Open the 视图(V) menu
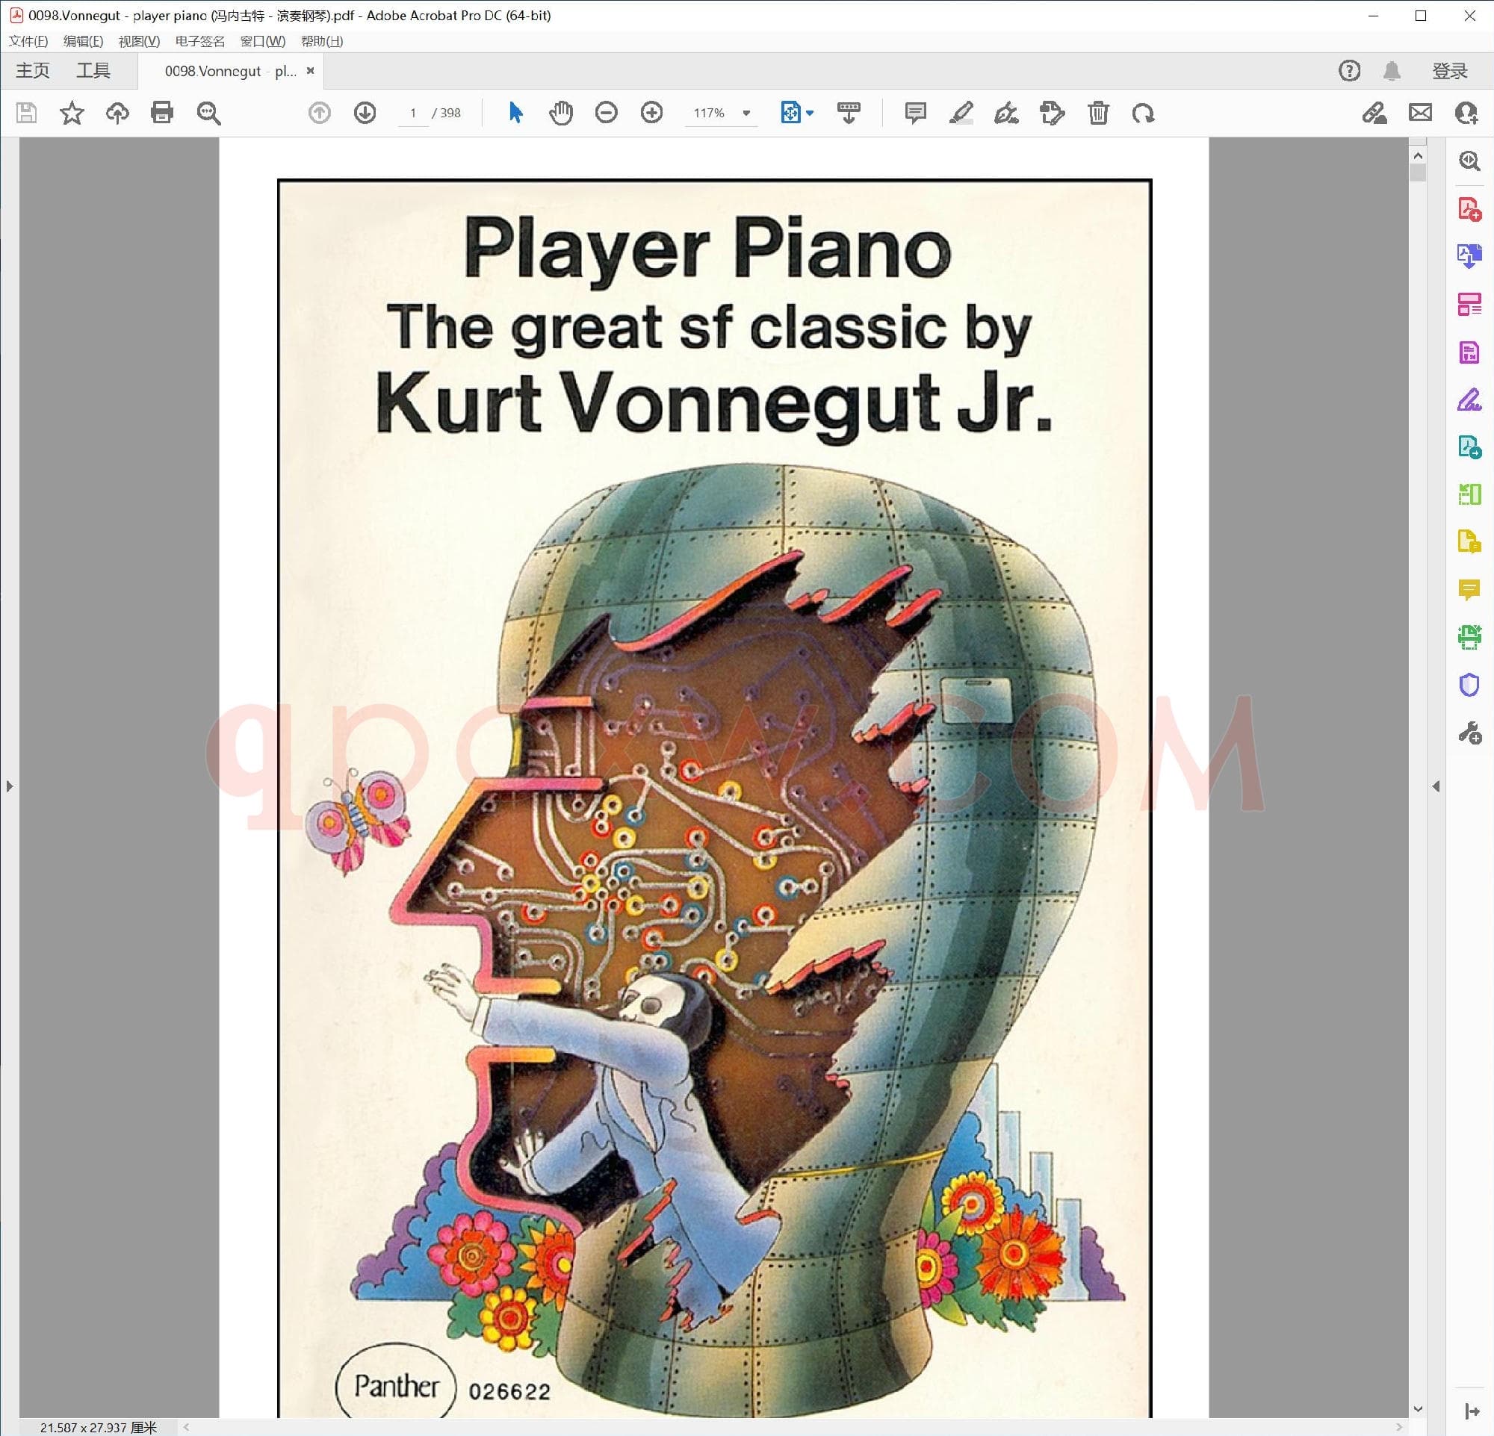Screen dimensions: 1494x1436 [139, 41]
